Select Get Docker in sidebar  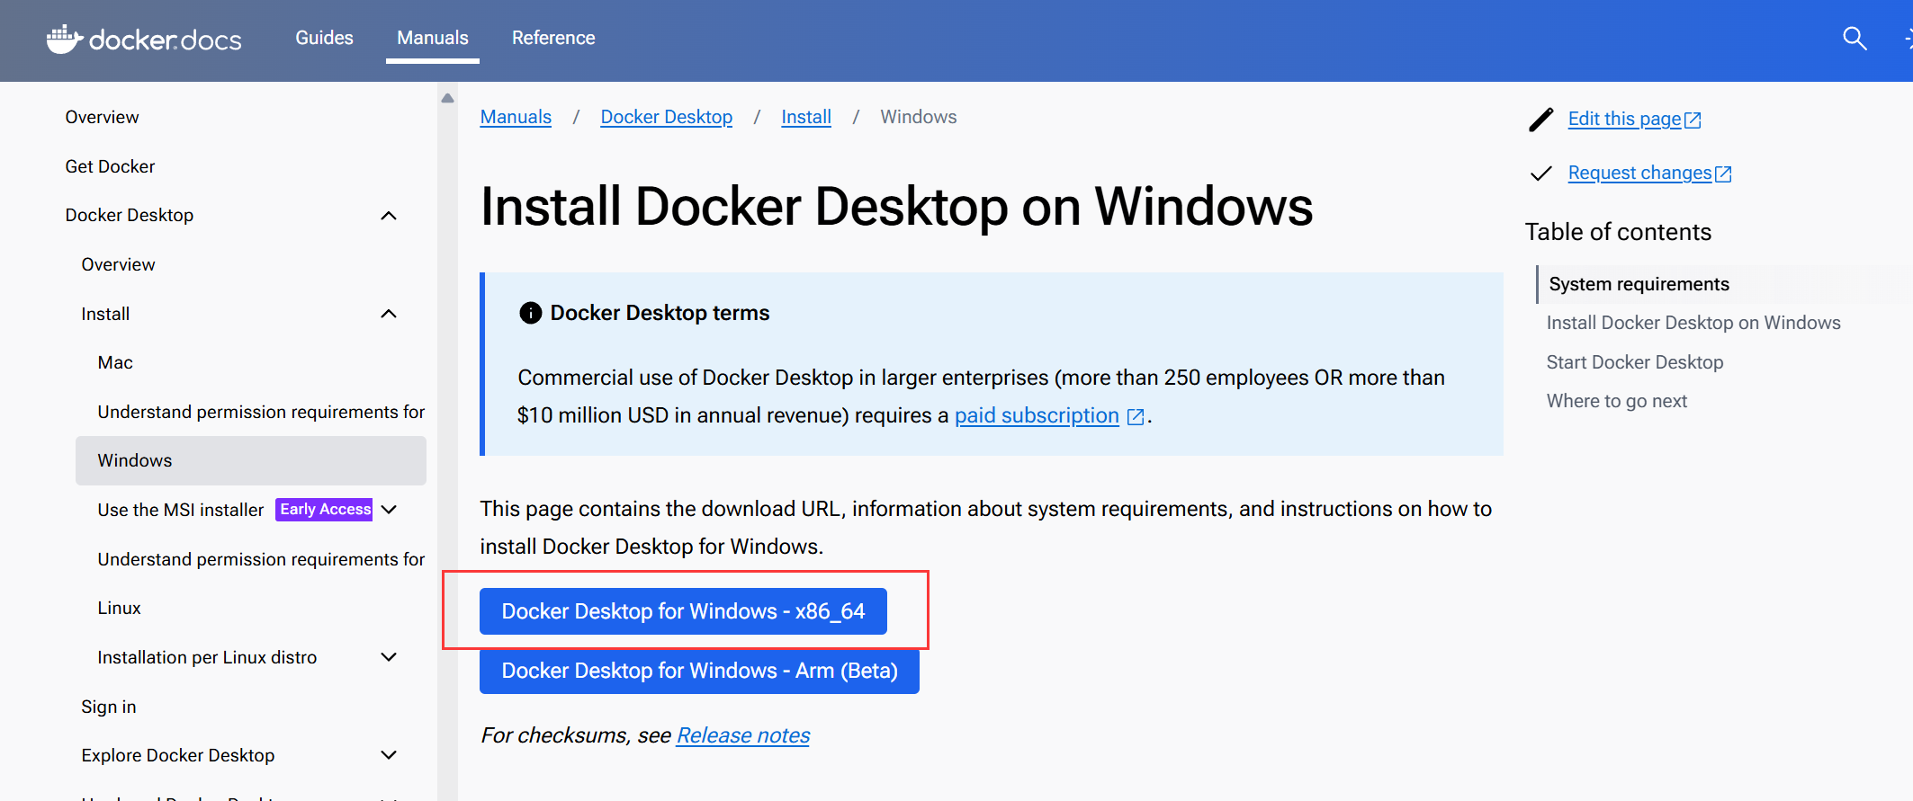(110, 166)
